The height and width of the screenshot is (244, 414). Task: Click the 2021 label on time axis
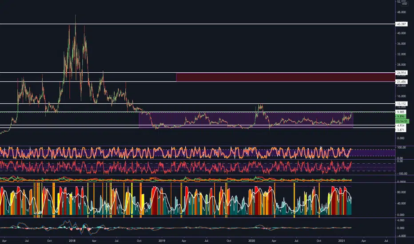[x=342, y=241]
